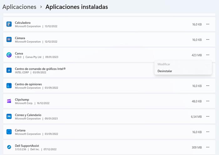Click the greyed-out Modificar menu entry

[183, 64]
